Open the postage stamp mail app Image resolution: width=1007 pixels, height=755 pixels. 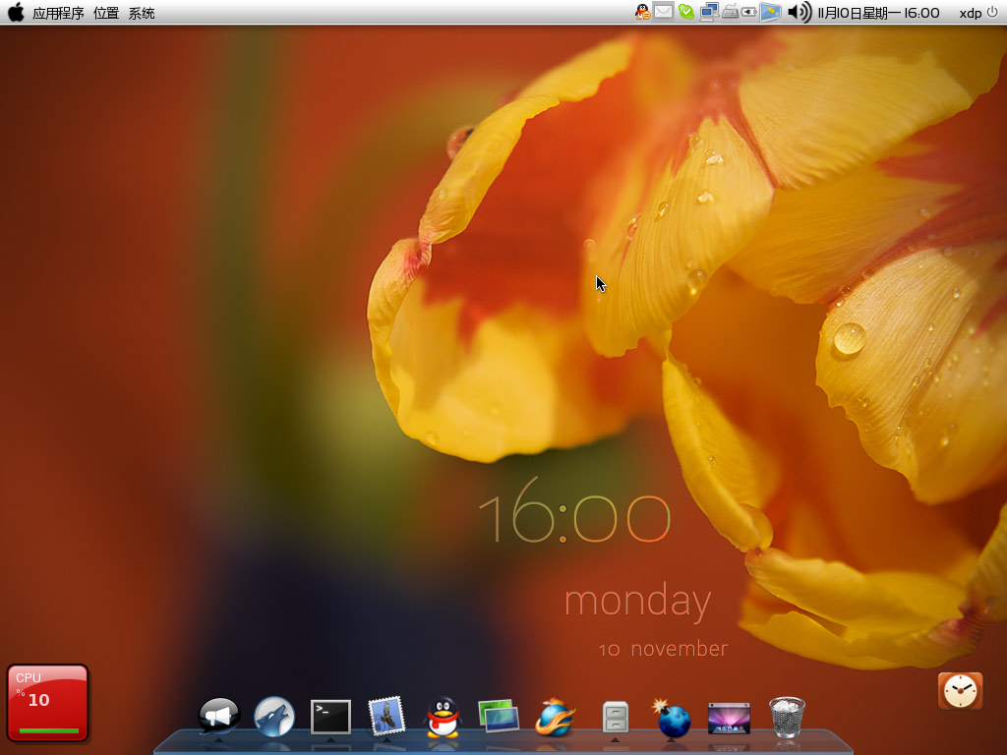click(386, 716)
